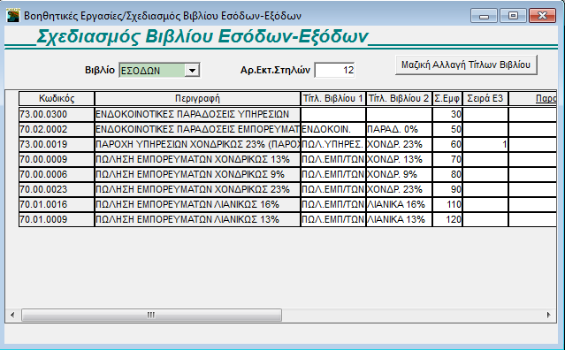Click the Τίτλ. Βιβλίου 1 column header

point(333,98)
